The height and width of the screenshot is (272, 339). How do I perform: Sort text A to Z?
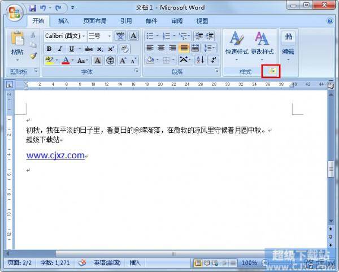pos(200,60)
